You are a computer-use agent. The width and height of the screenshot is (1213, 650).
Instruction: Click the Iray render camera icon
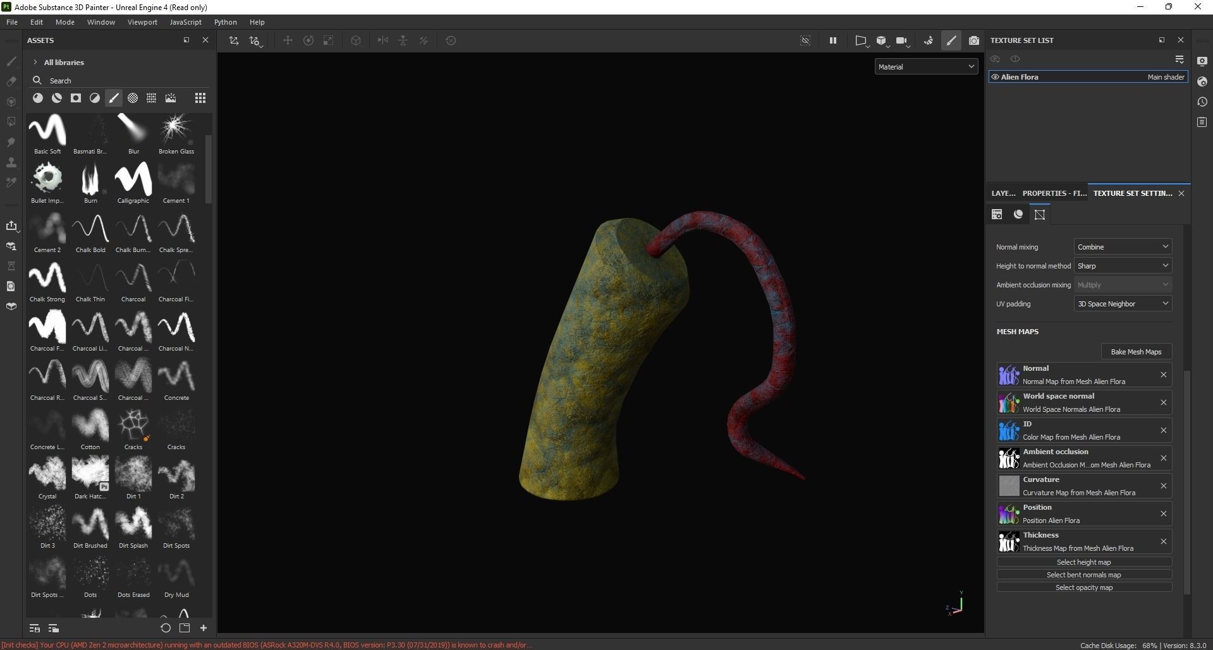click(x=974, y=40)
